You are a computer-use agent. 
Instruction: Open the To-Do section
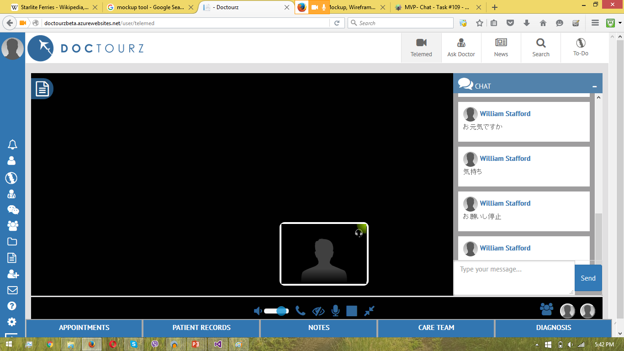point(581,48)
